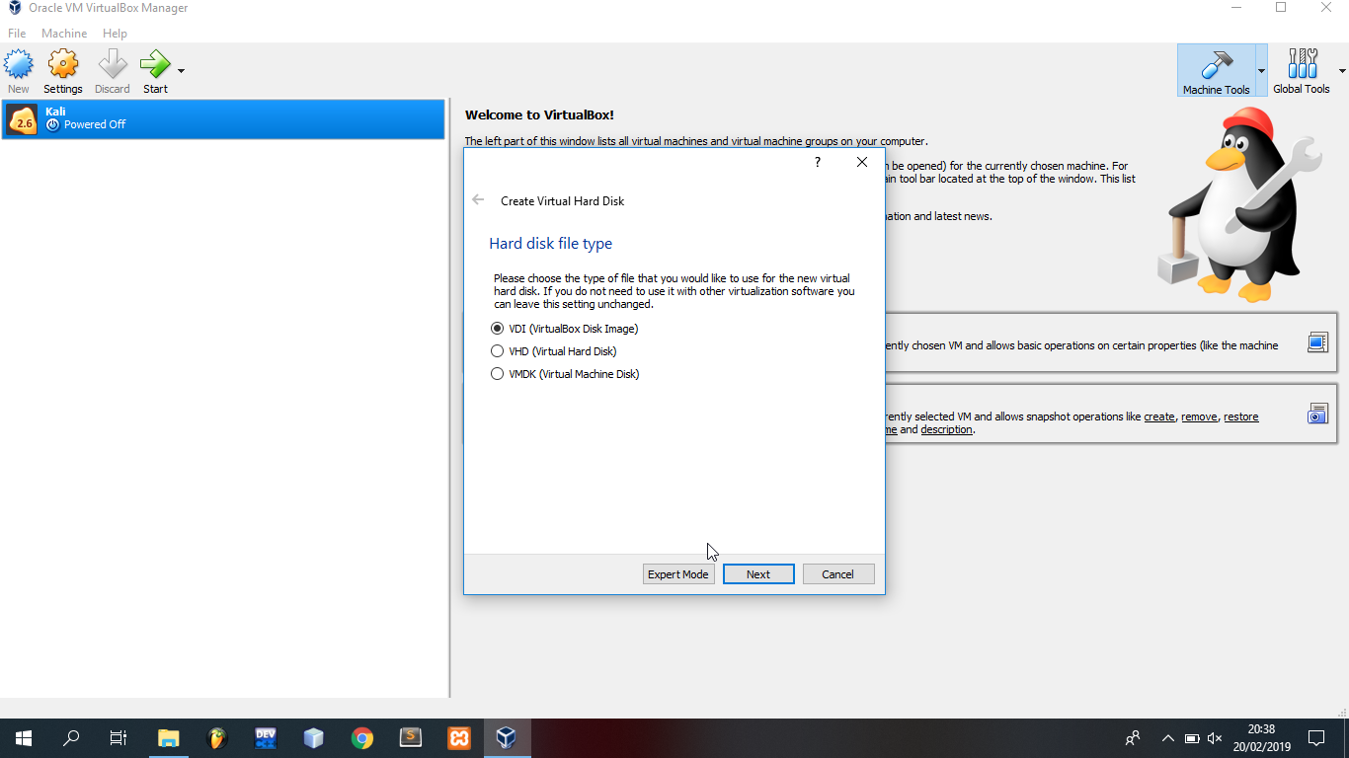Click the Details tool icon on right
Screen dimensions: 1349x758
pos(1317,342)
